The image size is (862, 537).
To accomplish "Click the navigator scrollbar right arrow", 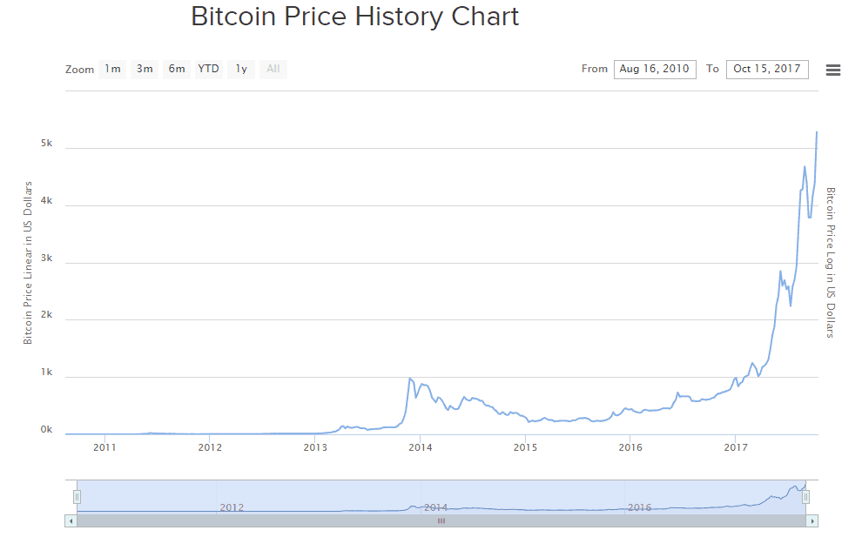I will coord(812,520).
